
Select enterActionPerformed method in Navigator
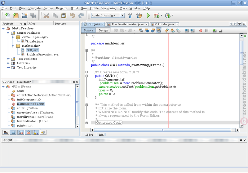click(44, 95)
